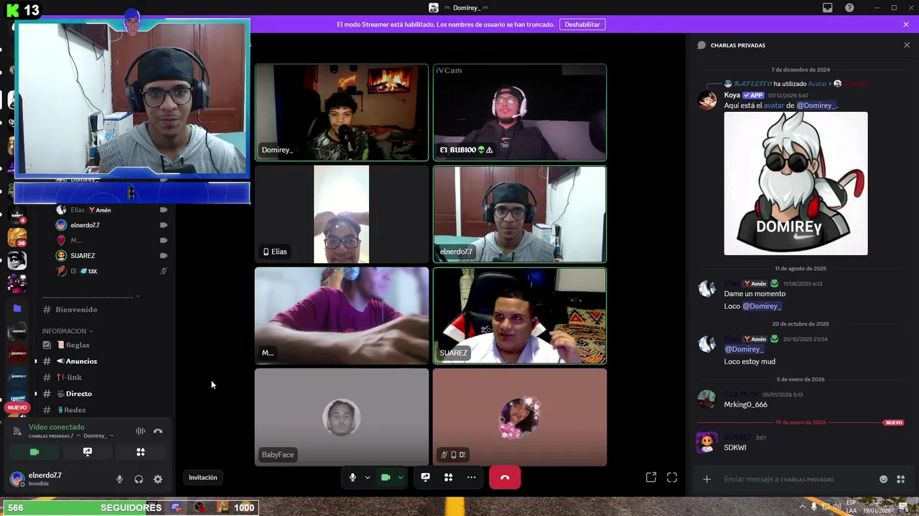919x516 pixels.
Task: Open elnerdo7.7 user profile panel
Action: (45, 479)
